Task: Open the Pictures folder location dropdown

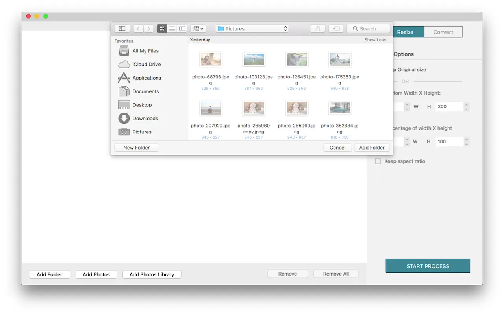Action: point(252,29)
